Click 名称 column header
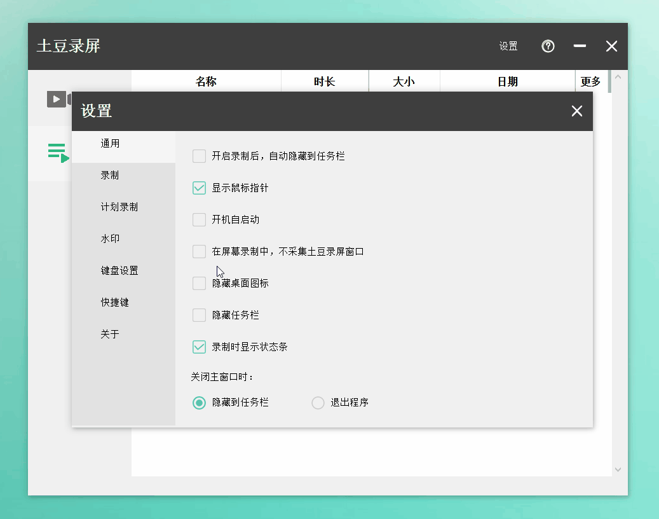The height and width of the screenshot is (519, 659). [206, 81]
